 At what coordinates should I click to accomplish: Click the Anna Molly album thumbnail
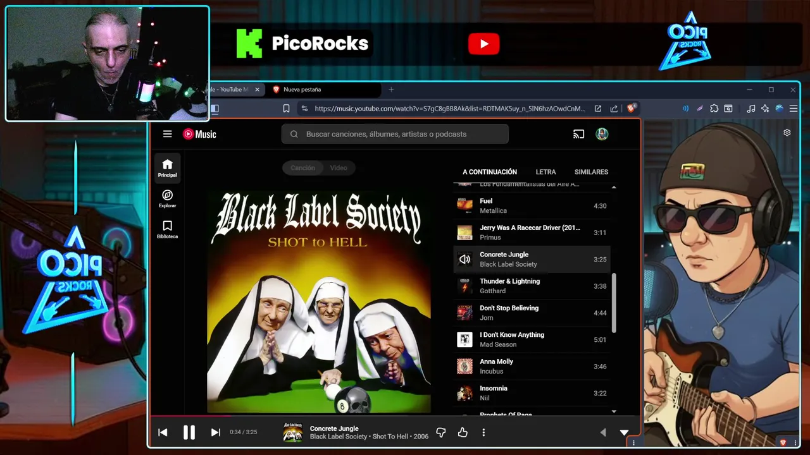click(x=464, y=366)
